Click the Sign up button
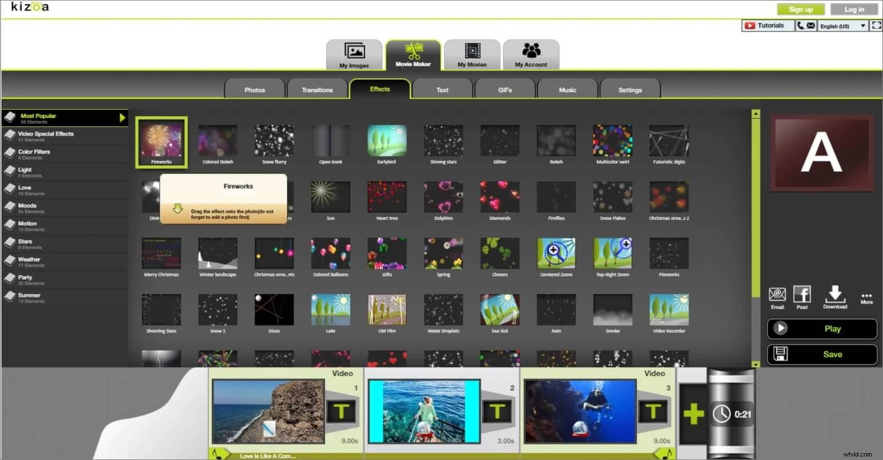This screenshot has height=460, width=883. 801,9
